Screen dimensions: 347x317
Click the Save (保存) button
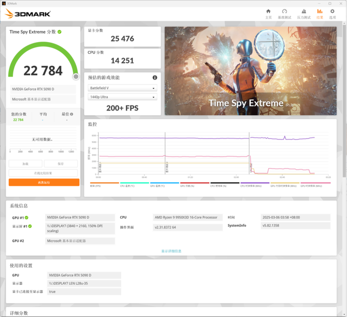(x=61, y=163)
